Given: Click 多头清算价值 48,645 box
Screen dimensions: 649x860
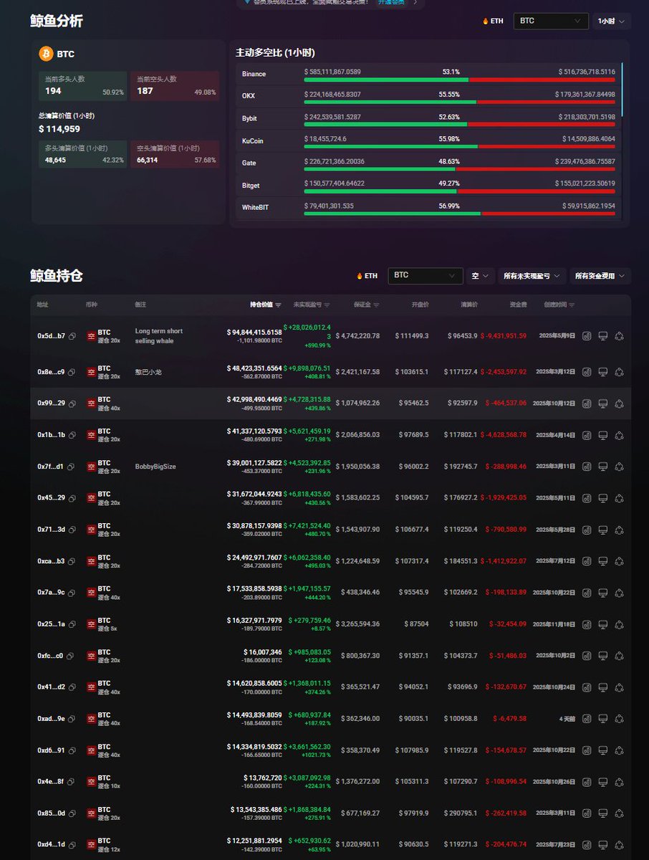Looking at the screenshot, I should [82, 154].
